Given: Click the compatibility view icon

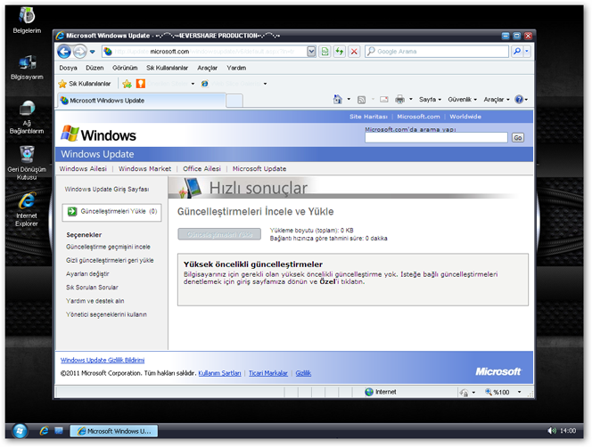Looking at the screenshot, I should pos(325,52).
